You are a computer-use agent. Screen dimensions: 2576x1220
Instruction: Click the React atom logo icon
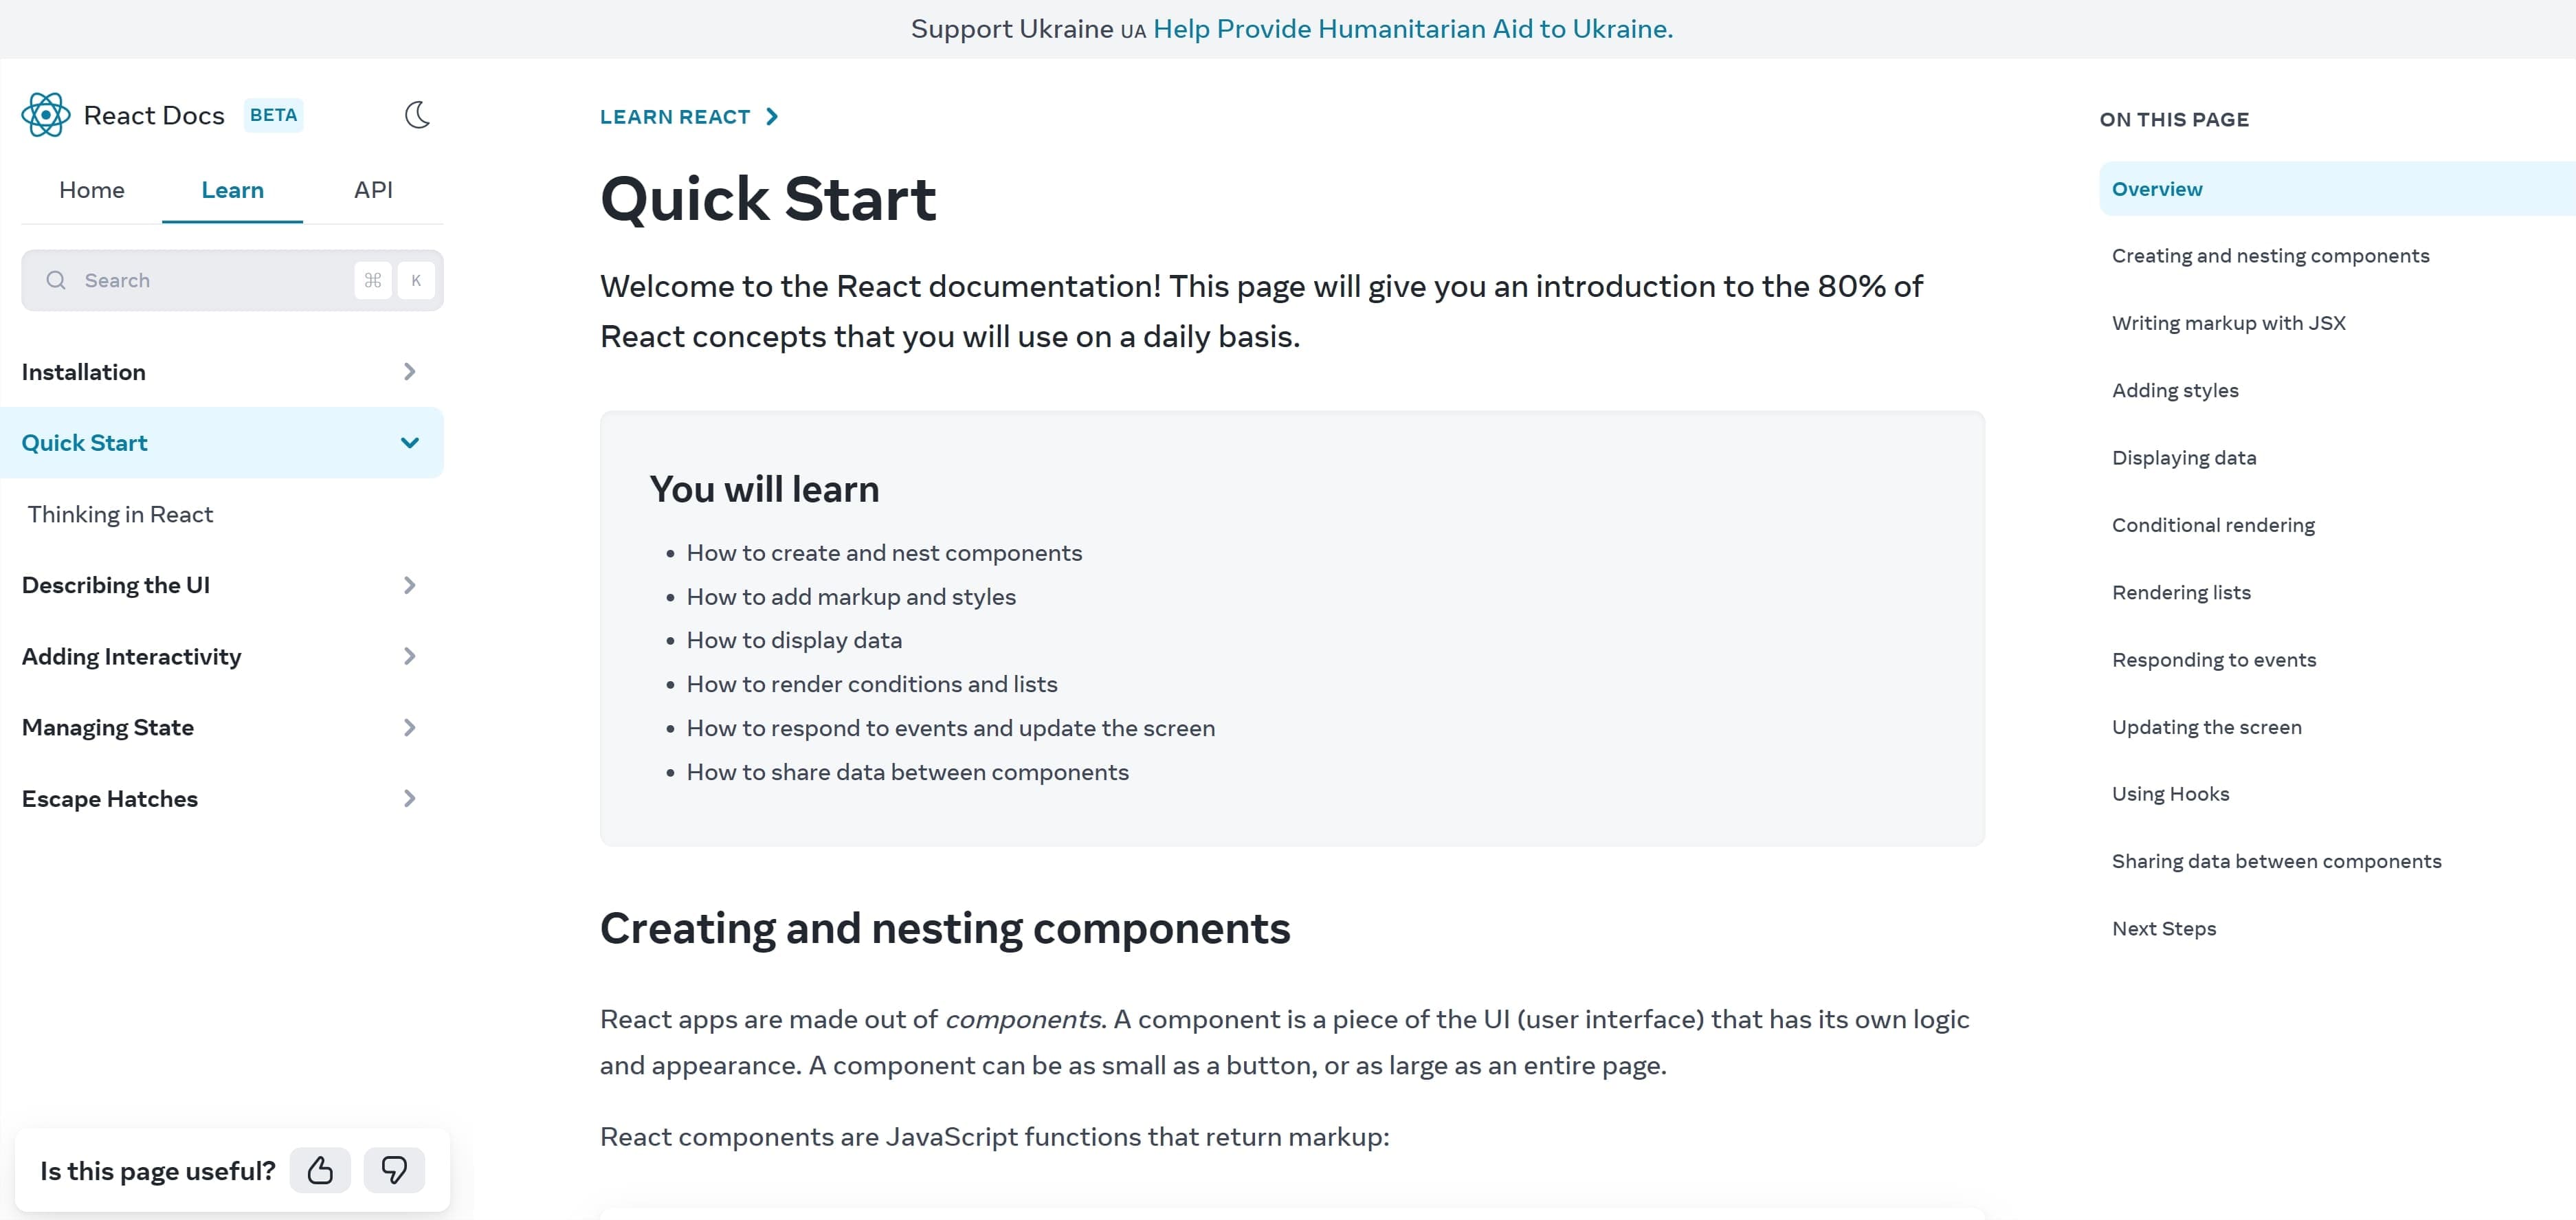[x=46, y=115]
